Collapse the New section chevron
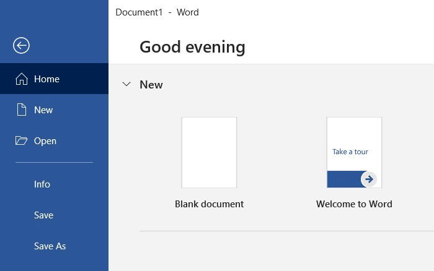 tap(126, 84)
